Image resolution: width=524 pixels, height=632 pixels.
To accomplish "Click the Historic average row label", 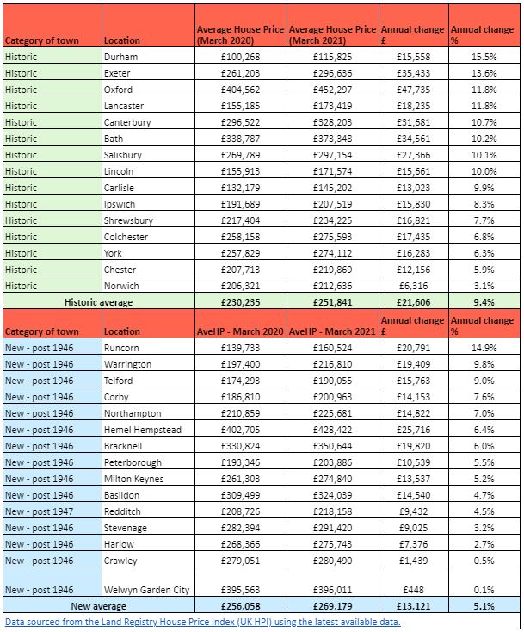I will coord(99,301).
